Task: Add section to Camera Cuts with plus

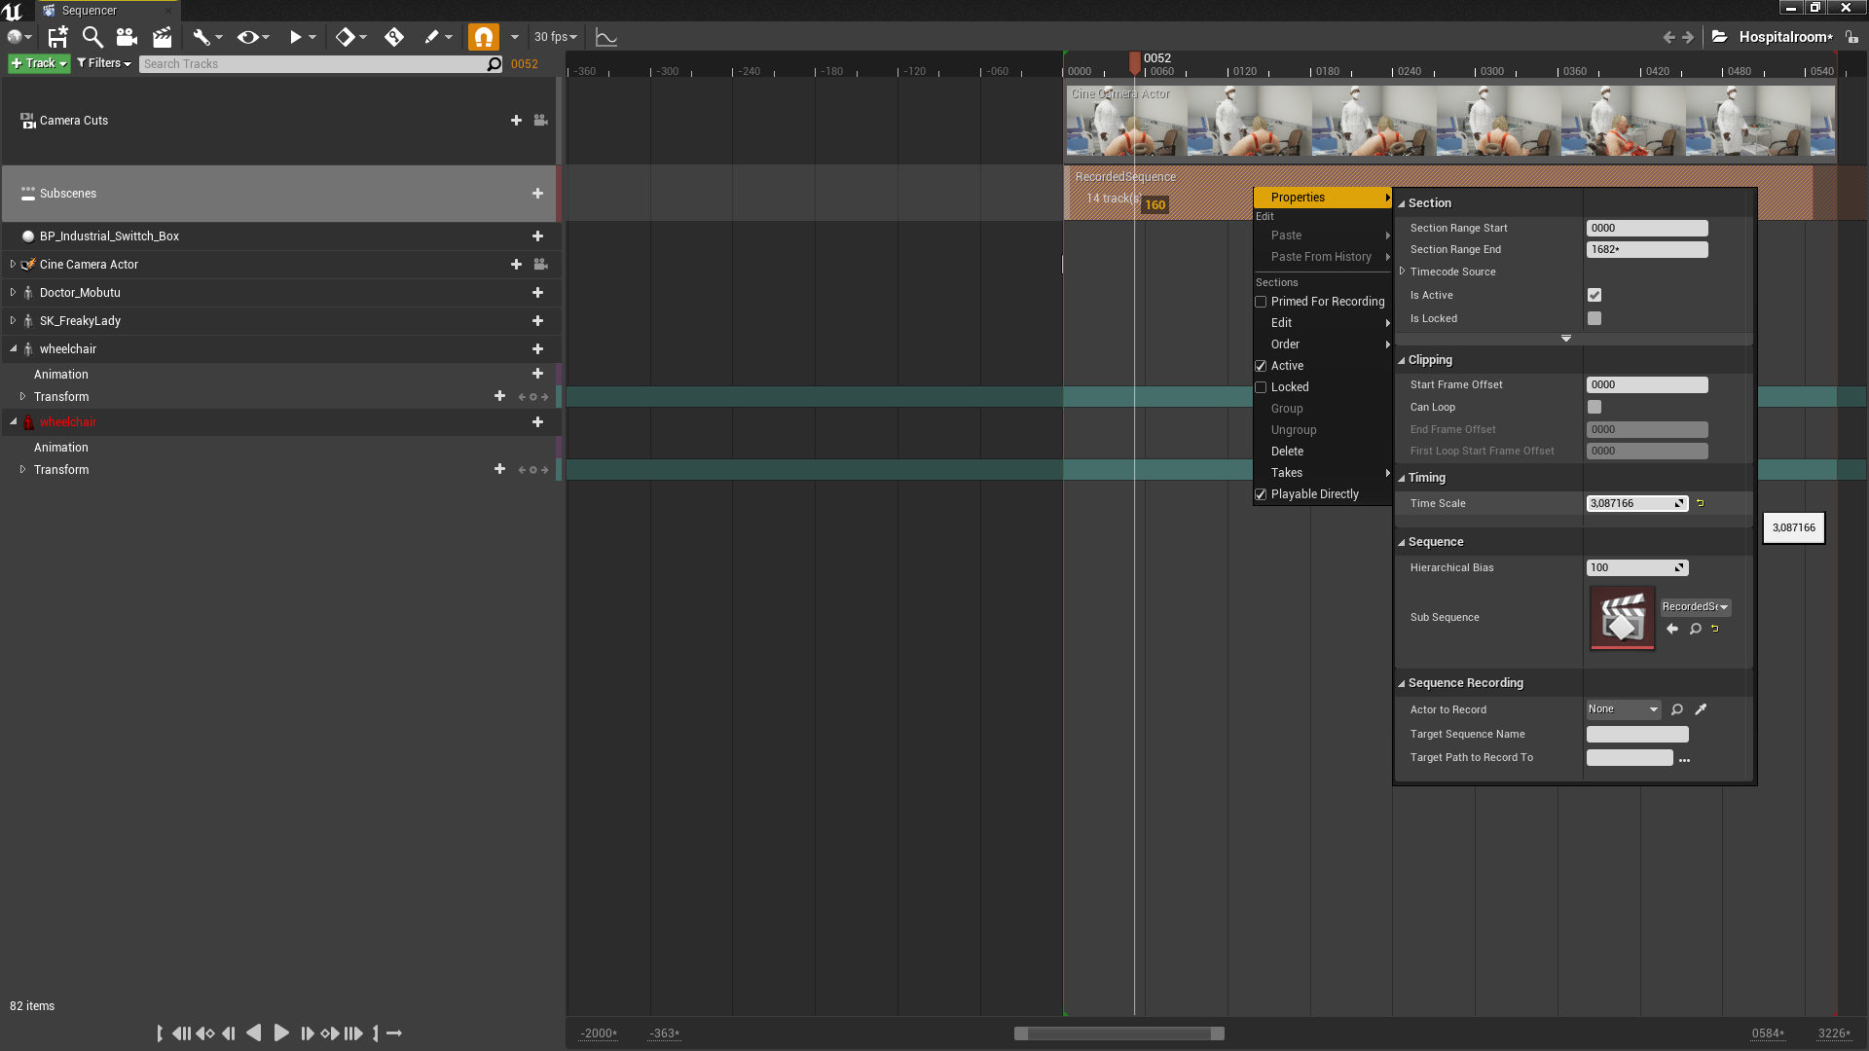Action: tap(516, 121)
